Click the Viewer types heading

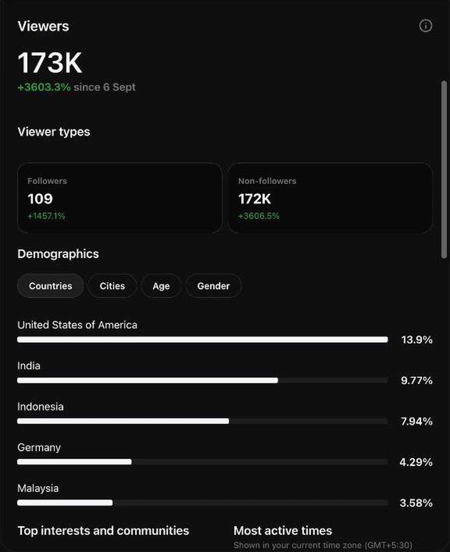pyautogui.click(x=54, y=132)
